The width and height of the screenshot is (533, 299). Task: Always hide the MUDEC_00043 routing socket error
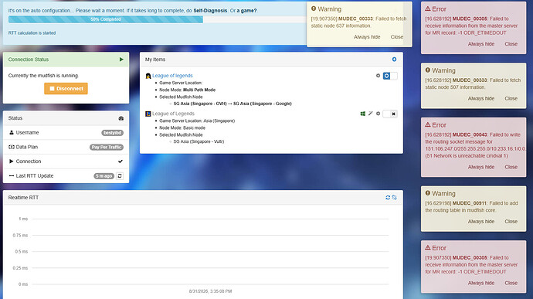click(481, 167)
